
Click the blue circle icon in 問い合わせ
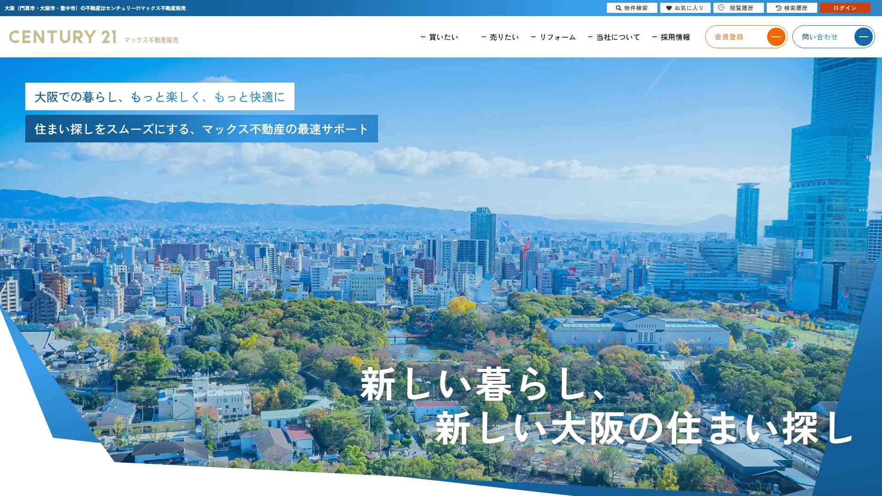[864, 37]
